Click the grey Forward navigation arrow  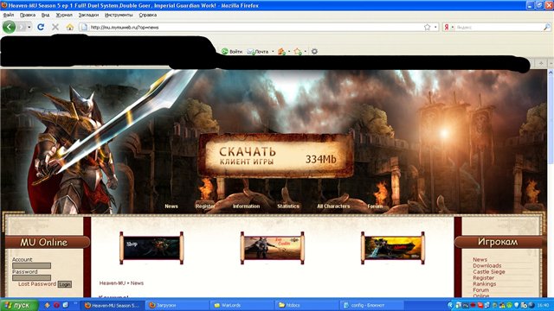(21, 27)
